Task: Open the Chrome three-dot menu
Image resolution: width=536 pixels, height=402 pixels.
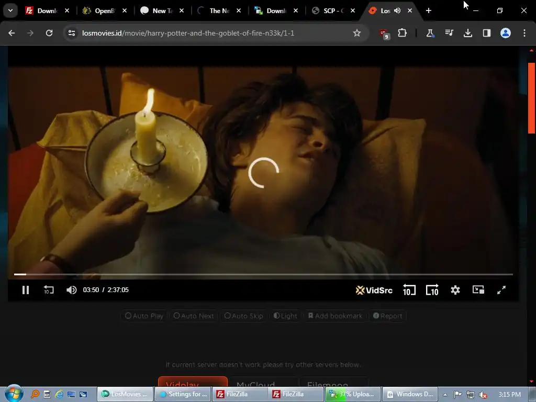Action: click(x=524, y=33)
